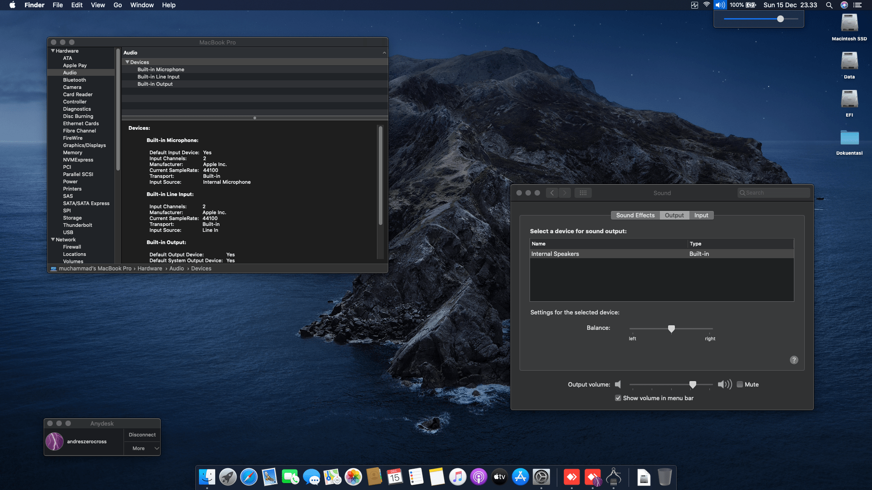Open Siri from the menu bar
872x490 pixels.
tap(844, 5)
